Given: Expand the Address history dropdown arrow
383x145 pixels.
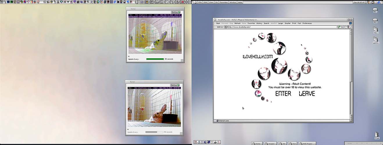Looking at the screenshot, I should (x=225, y=27).
